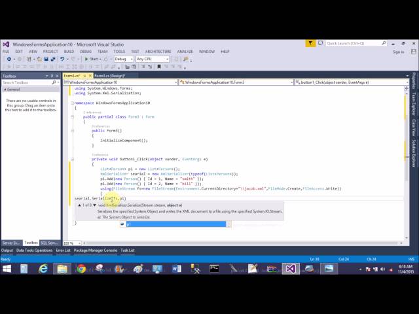419x314 pixels.
Task: Click the Save All icon
Action: [53, 59]
